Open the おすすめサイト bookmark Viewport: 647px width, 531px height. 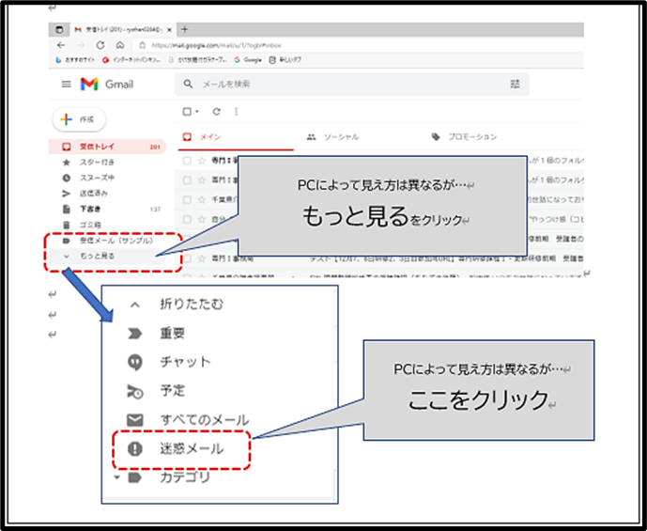[75, 60]
